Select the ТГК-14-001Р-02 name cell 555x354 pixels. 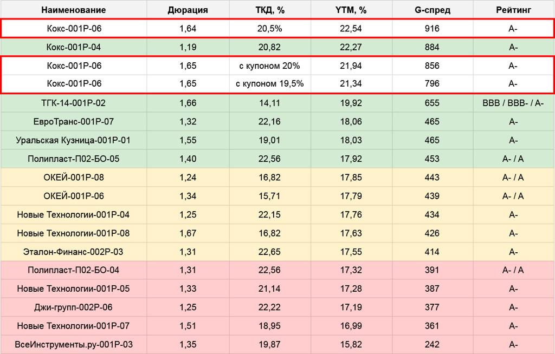74,103
